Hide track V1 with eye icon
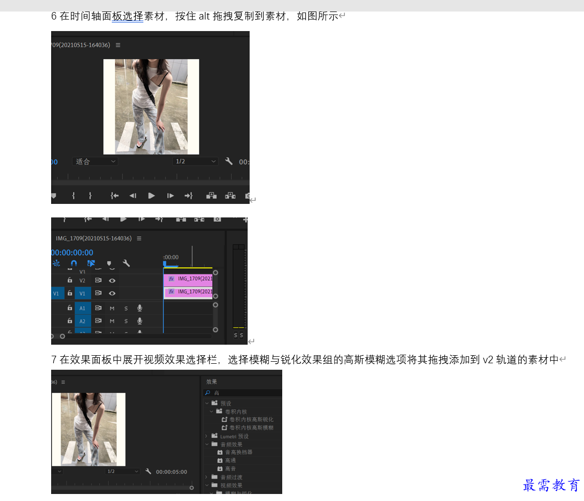The width and height of the screenshot is (584, 501). click(x=112, y=293)
